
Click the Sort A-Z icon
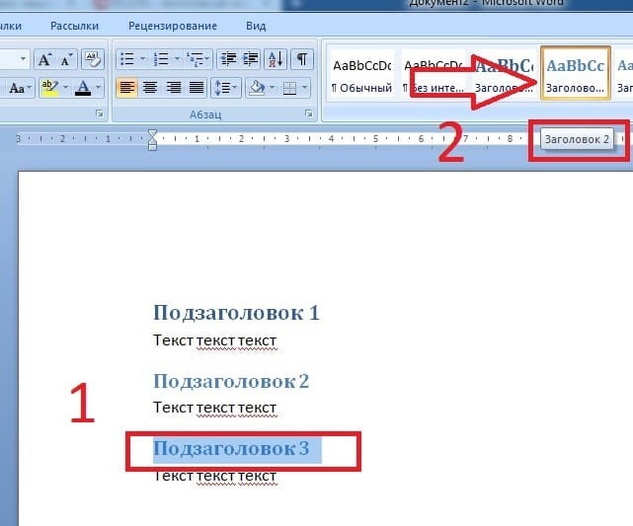pyautogui.click(x=276, y=59)
